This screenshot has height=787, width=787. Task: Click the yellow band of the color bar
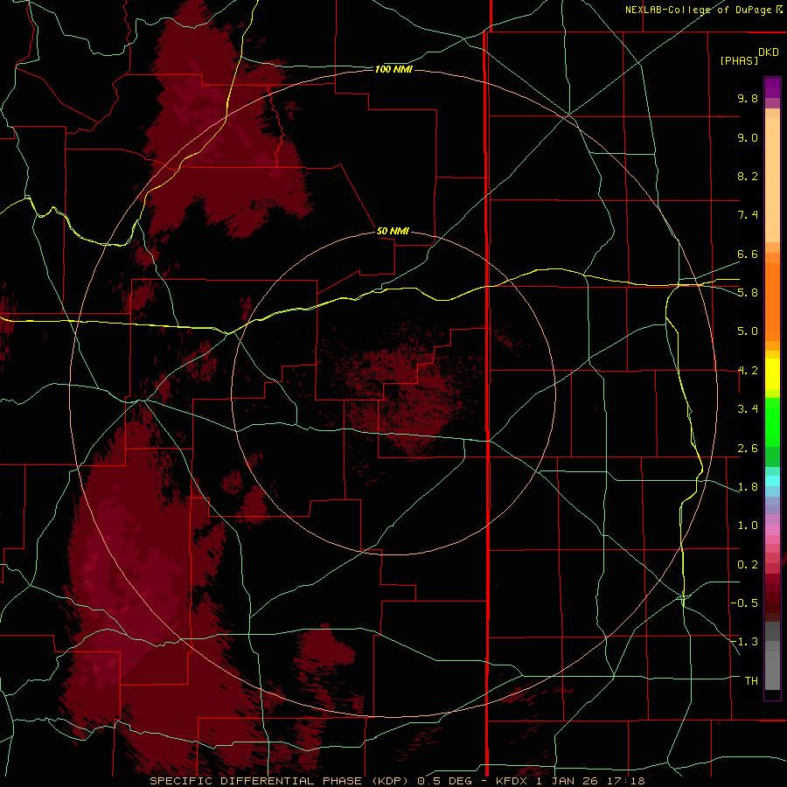772,374
